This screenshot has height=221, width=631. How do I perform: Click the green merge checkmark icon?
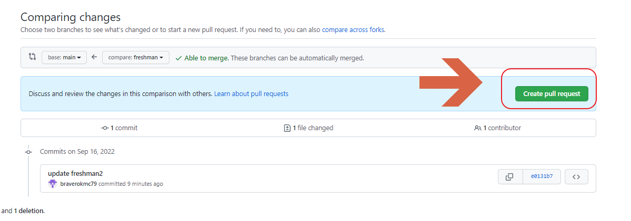pyautogui.click(x=179, y=58)
